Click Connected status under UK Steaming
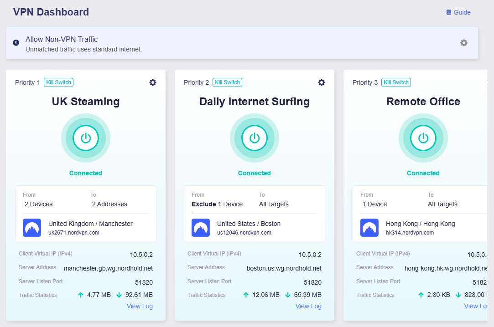 [86, 173]
